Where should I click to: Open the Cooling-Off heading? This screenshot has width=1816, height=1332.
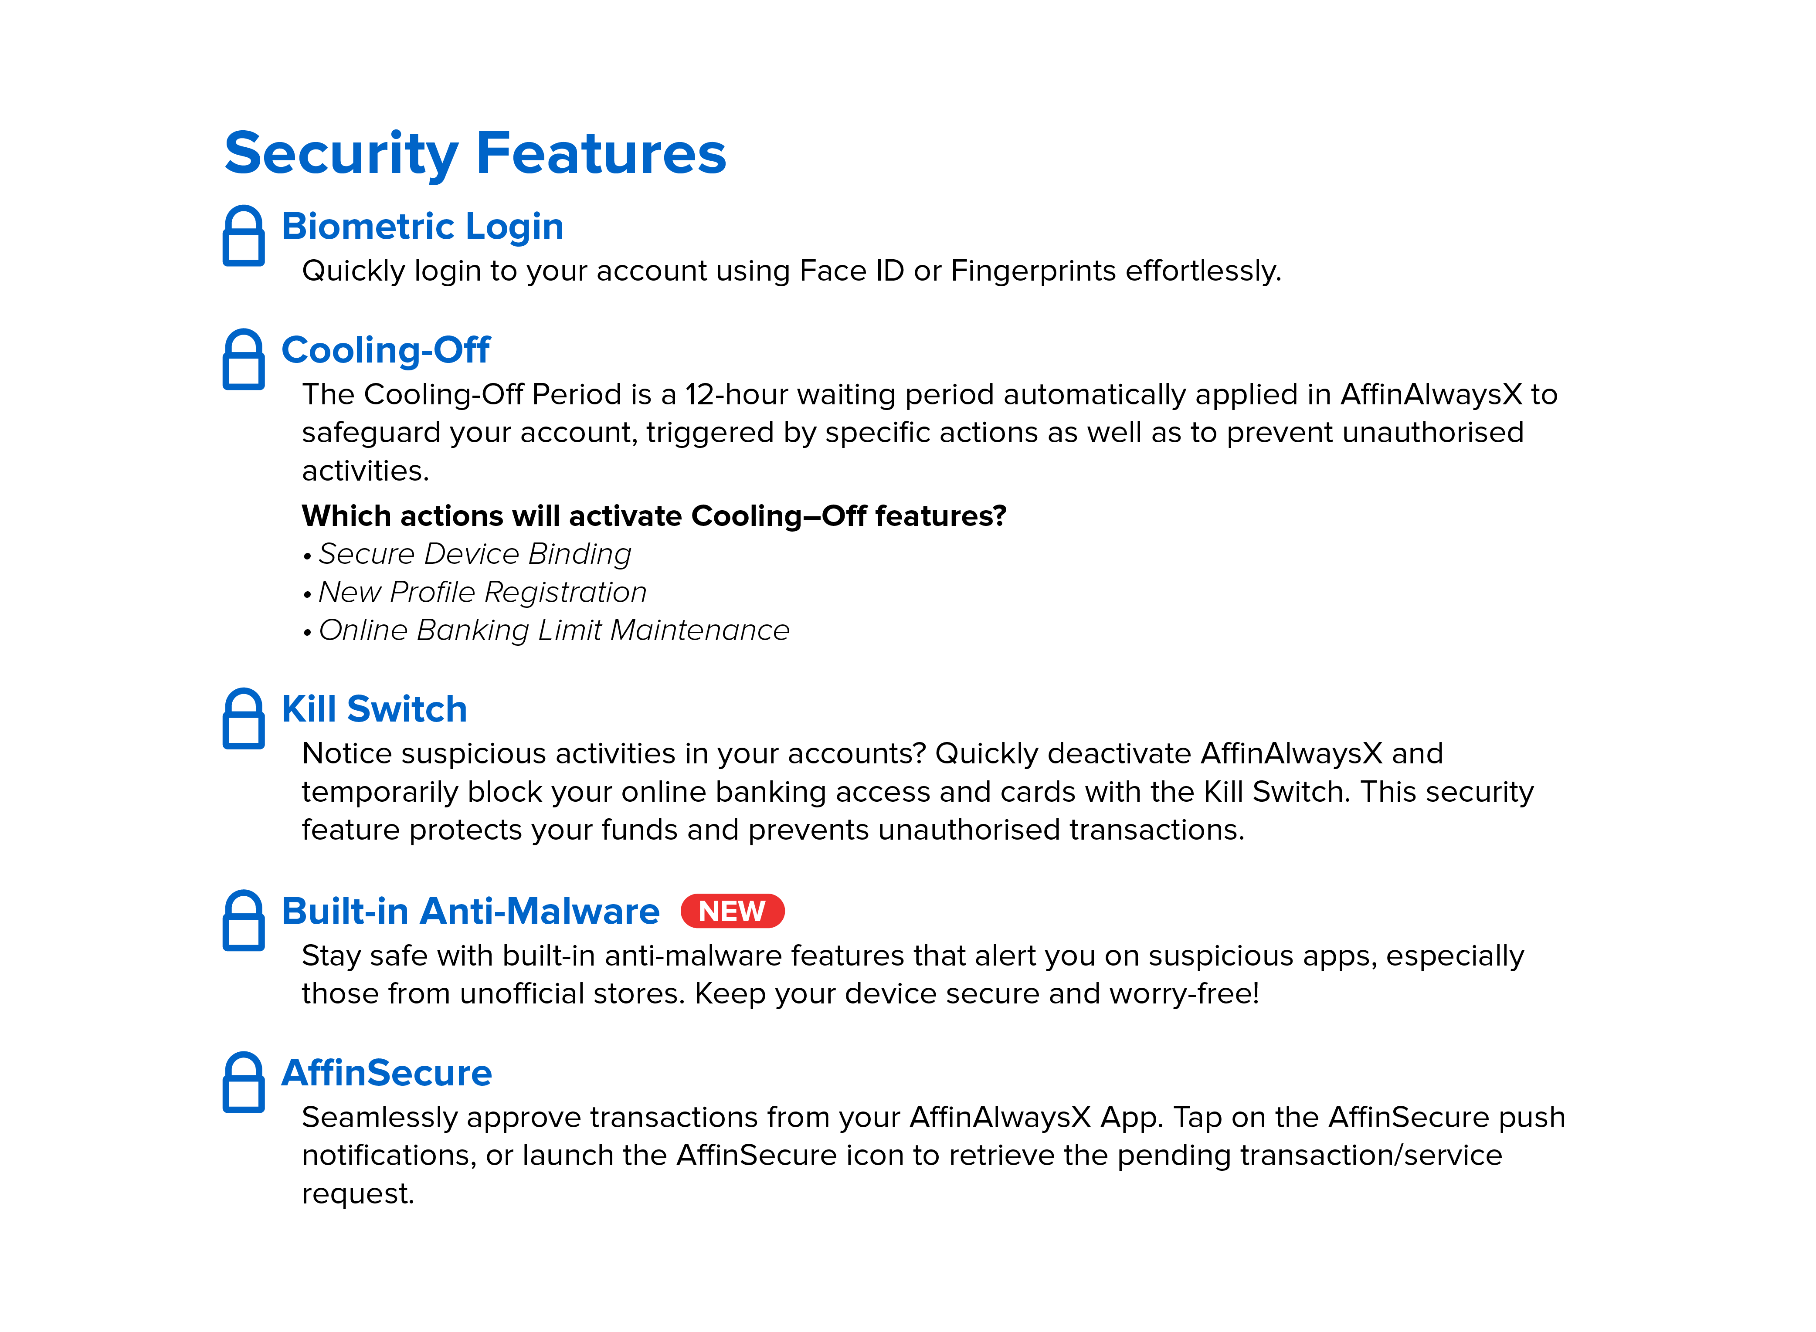click(385, 351)
